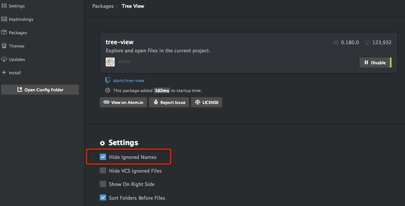
Task: Click the 0.180.0 version number
Action: 350,42
